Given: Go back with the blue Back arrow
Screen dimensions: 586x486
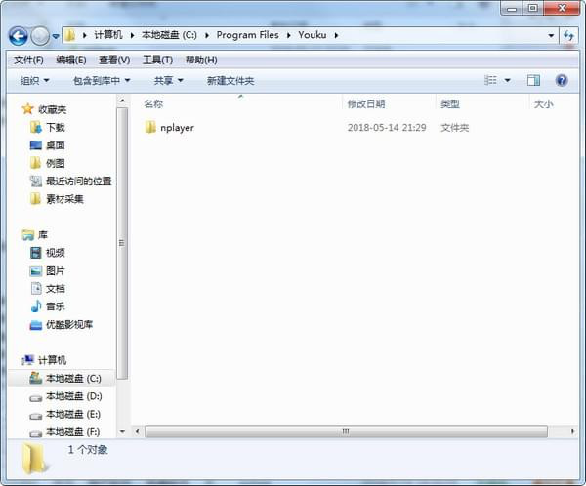Looking at the screenshot, I should tap(18, 36).
